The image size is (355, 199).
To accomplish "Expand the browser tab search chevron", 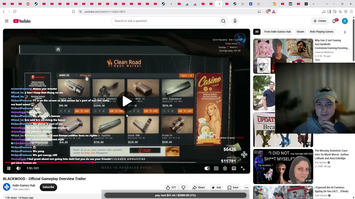I will (x=327, y=4).
